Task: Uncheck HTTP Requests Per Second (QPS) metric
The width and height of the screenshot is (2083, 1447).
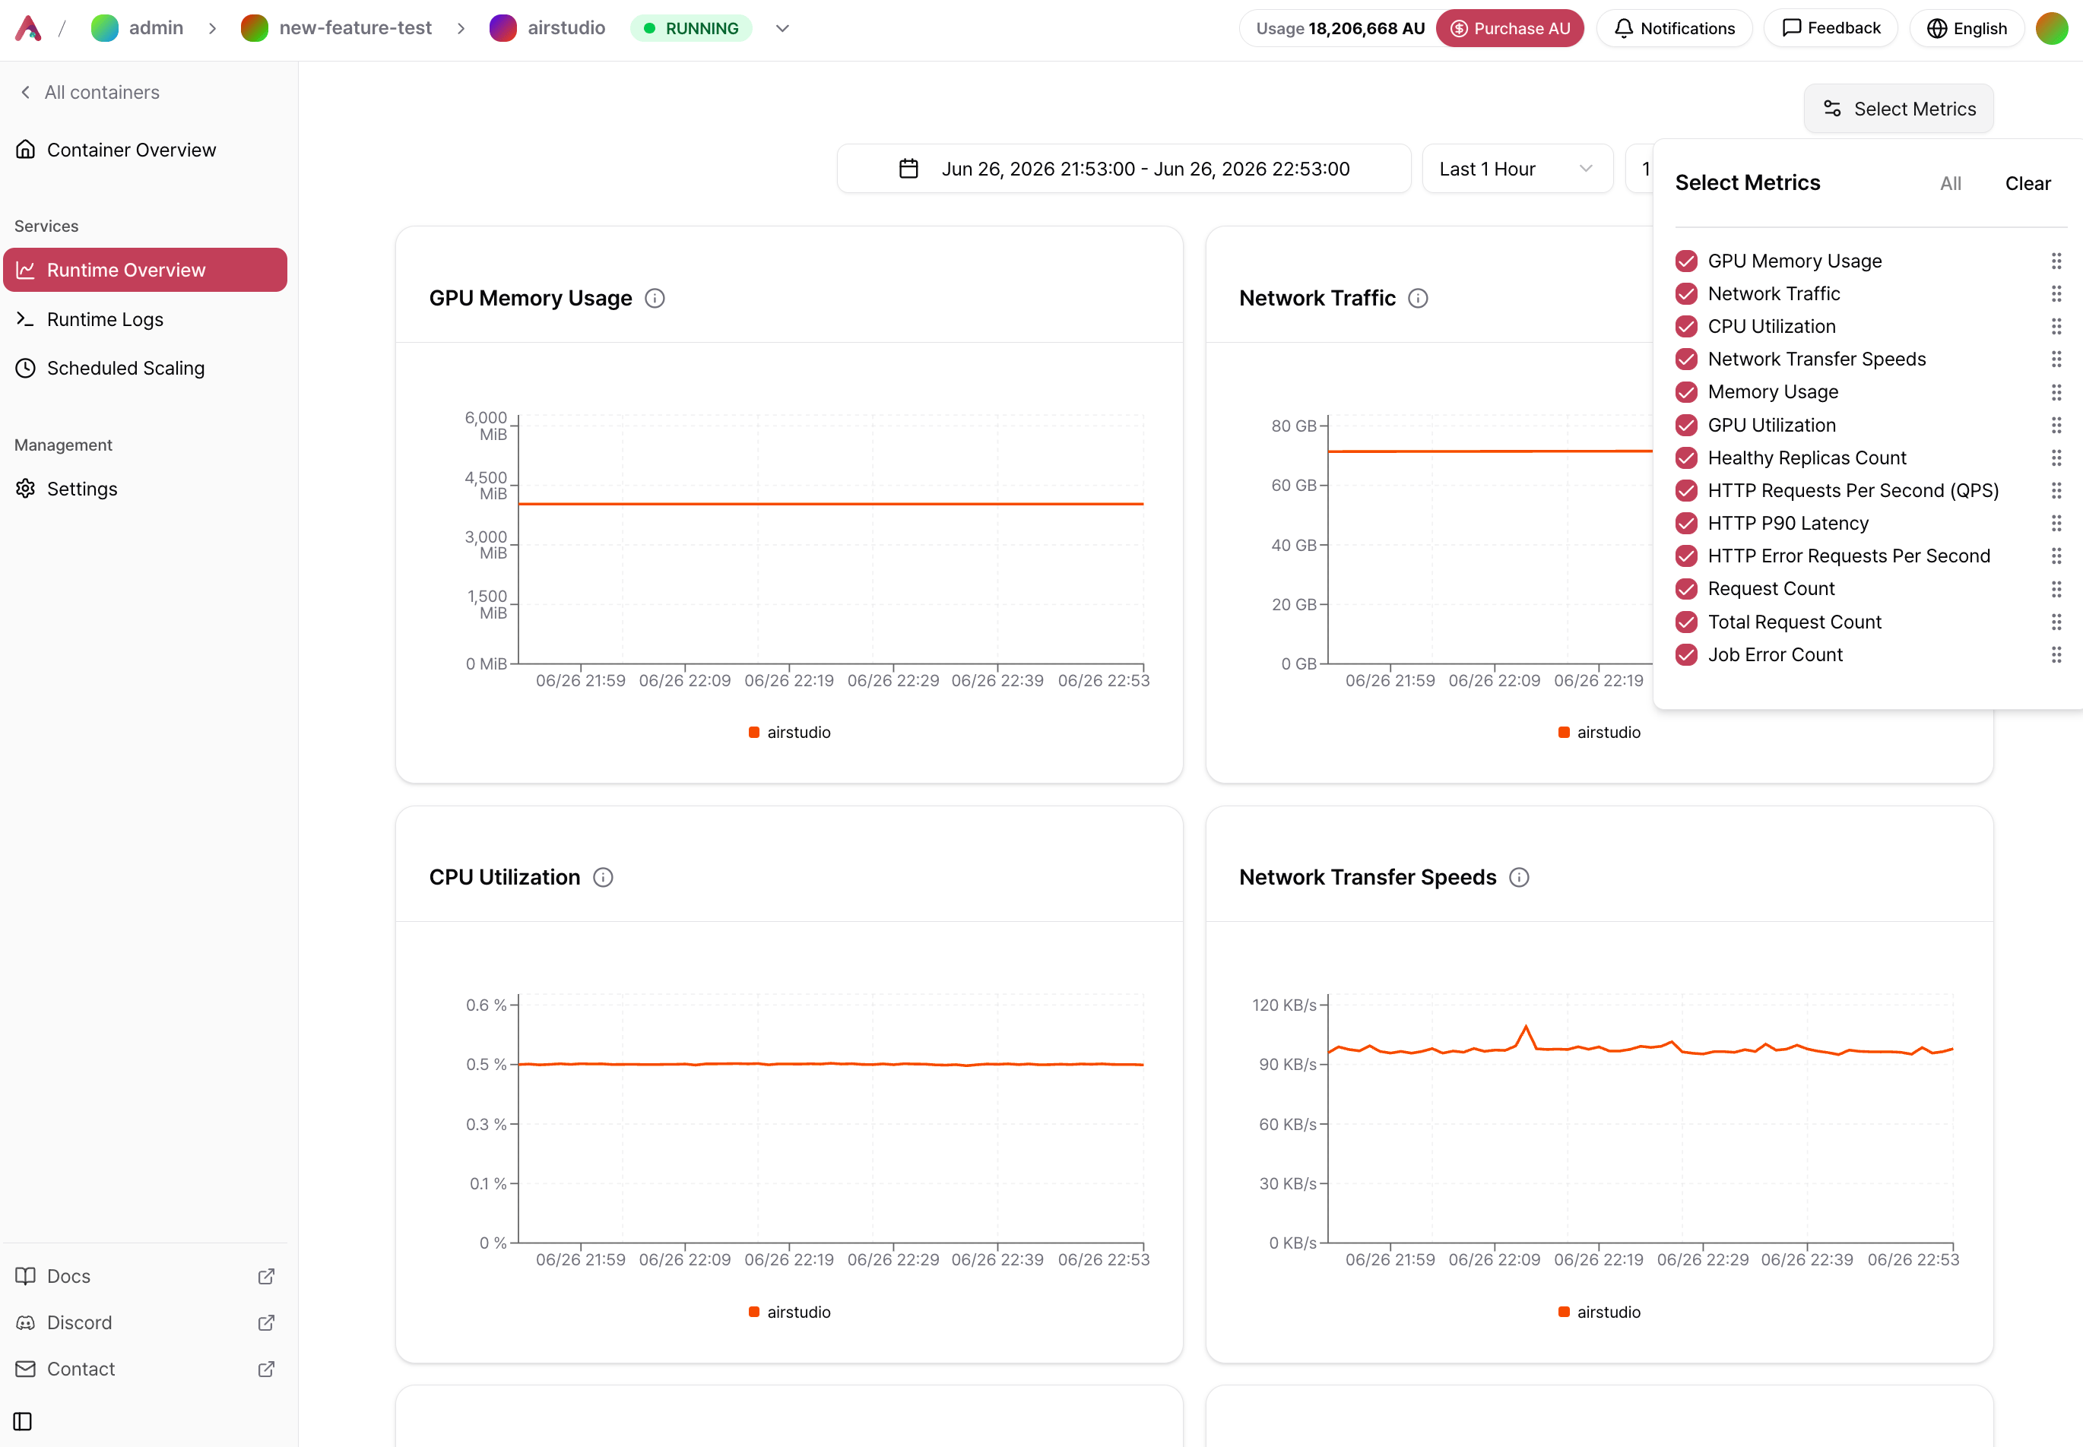Action: pos(1686,490)
